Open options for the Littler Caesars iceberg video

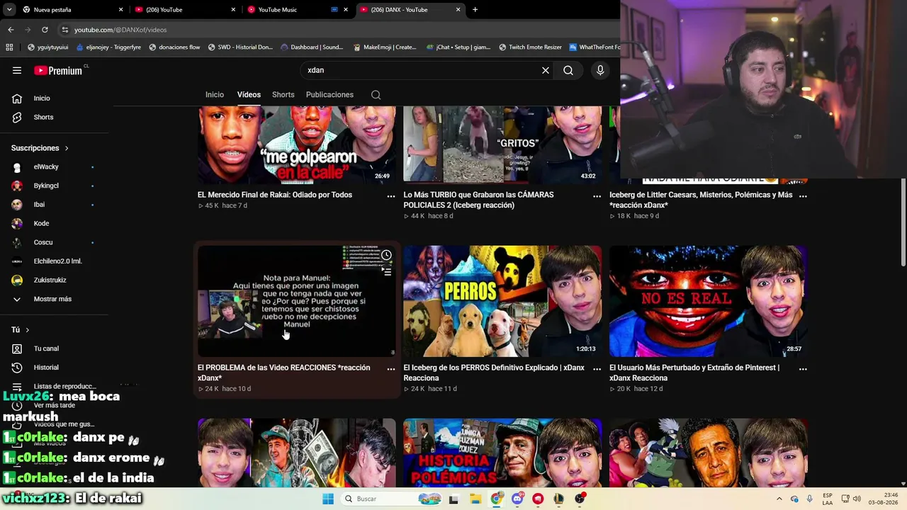tap(803, 196)
